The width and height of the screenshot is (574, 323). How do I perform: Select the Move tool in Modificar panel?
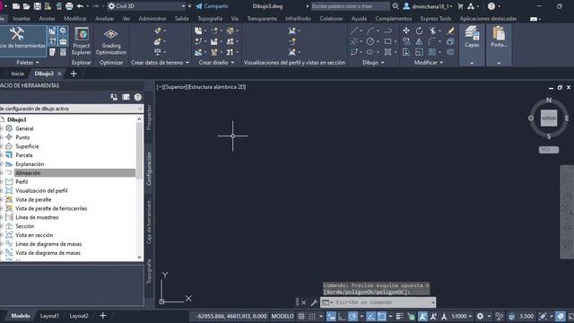[406, 31]
